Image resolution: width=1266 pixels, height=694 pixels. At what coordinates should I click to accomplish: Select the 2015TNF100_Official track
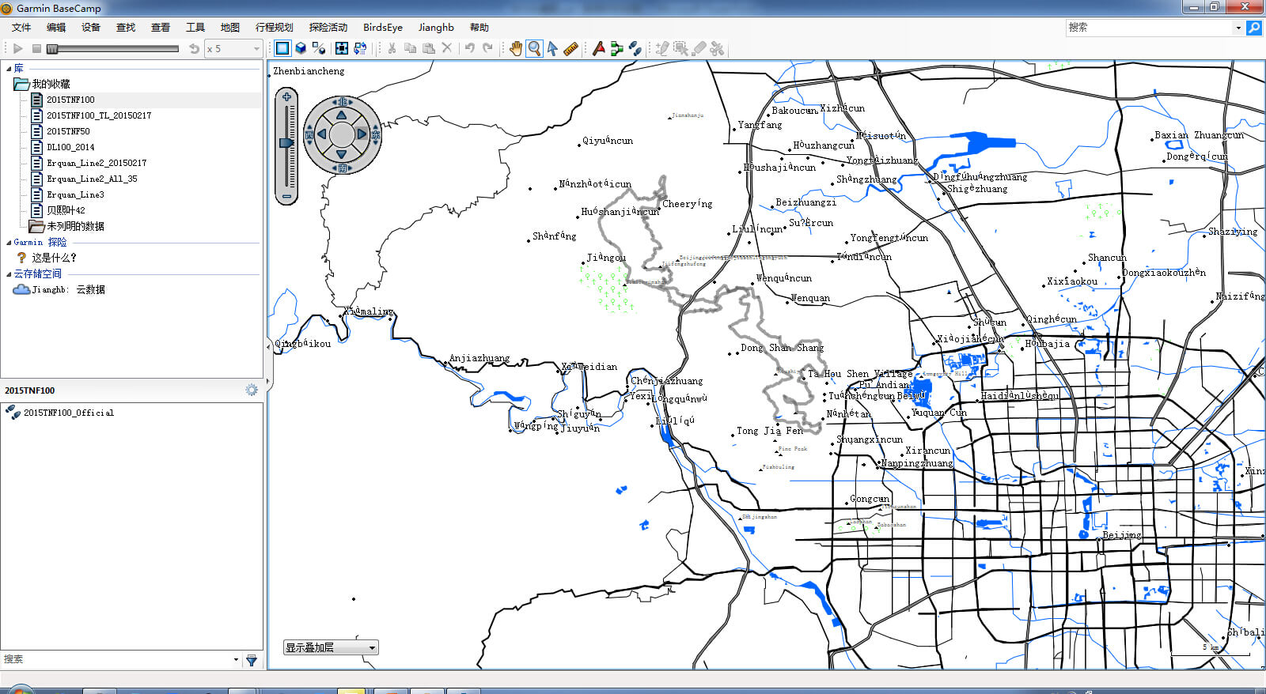(69, 413)
